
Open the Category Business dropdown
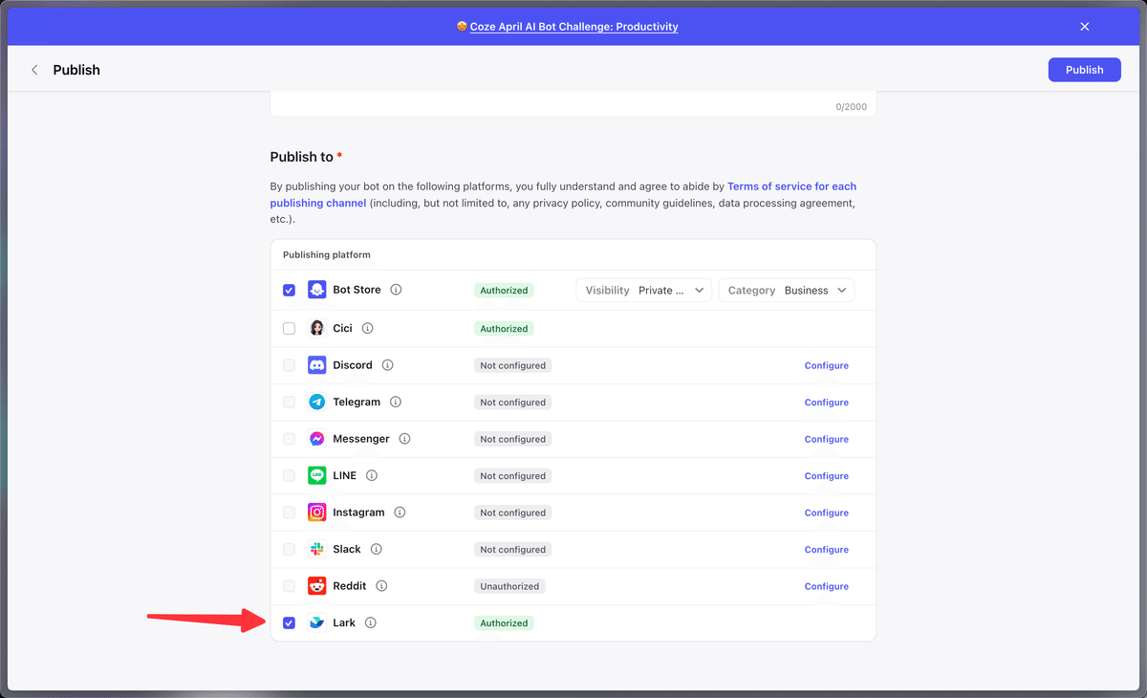(787, 291)
